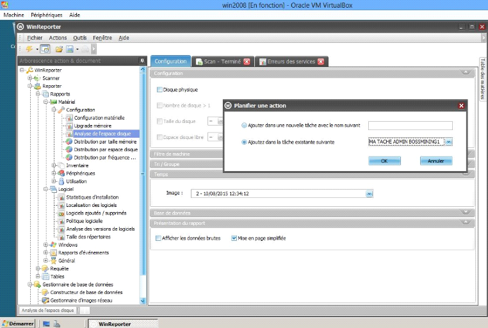
Task: Click the Configuration matérielle report icon
Action: [69, 118]
